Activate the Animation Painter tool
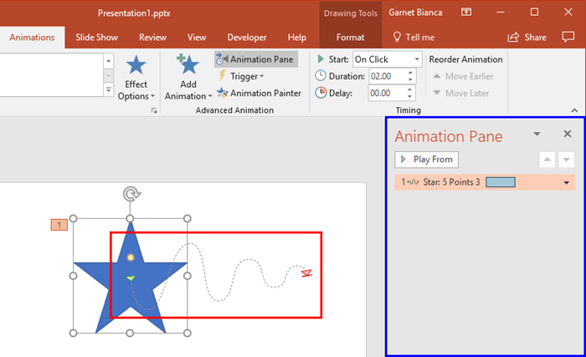Screen dimensions: 586x357 (x=260, y=93)
